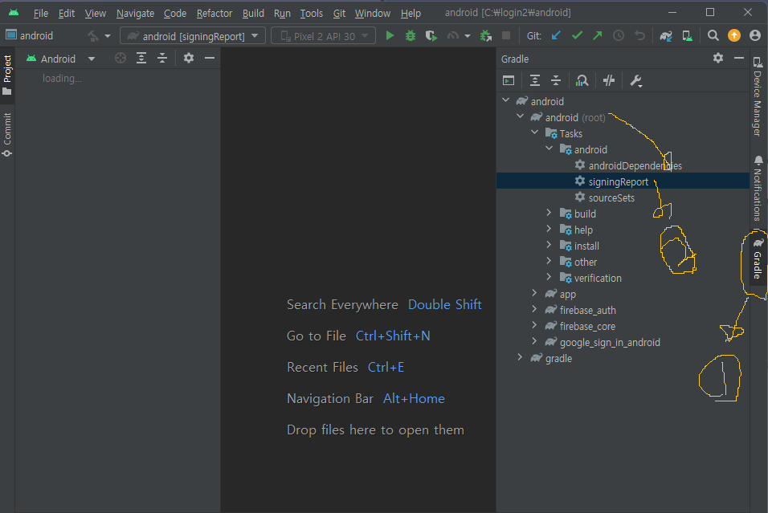Toggle the Gradle tool window tab
This screenshot has height=513, width=768.
tap(758, 257)
